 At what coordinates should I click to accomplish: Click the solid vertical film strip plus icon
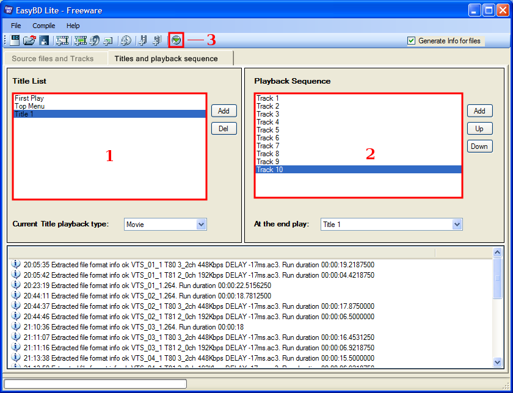click(x=143, y=40)
